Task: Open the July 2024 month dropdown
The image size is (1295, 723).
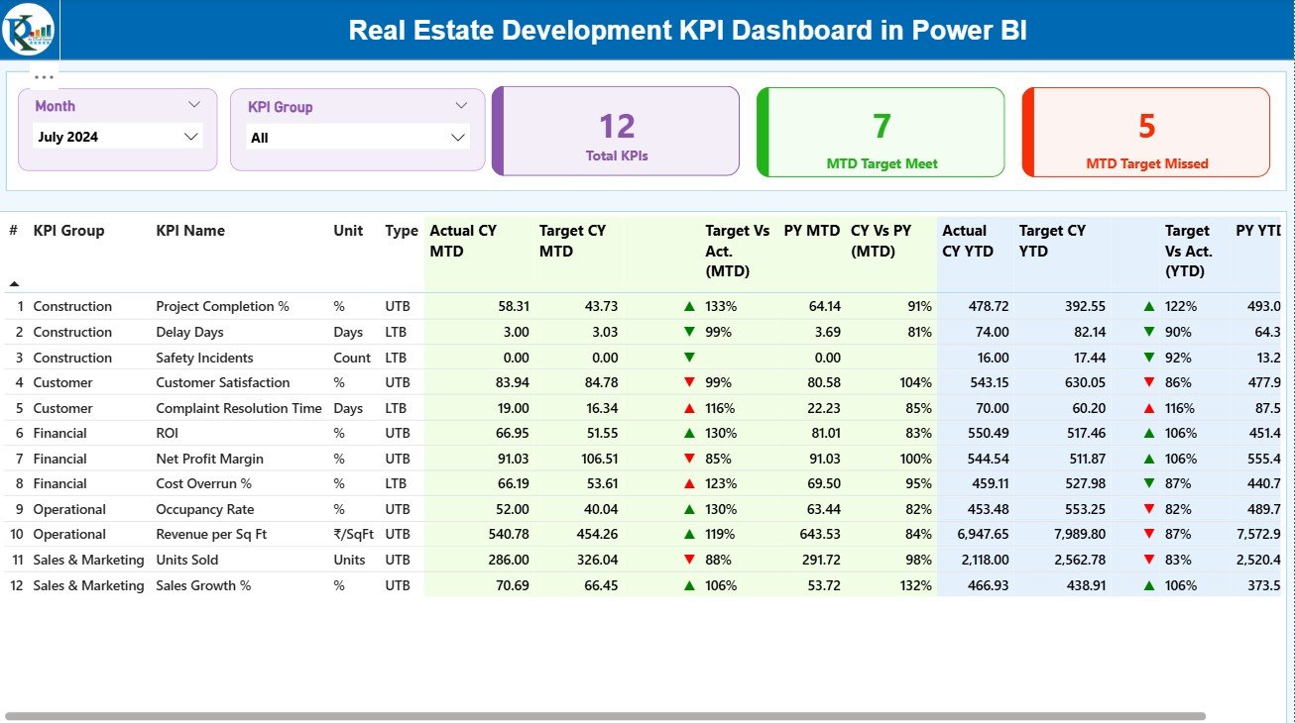Action: point(191,137)
